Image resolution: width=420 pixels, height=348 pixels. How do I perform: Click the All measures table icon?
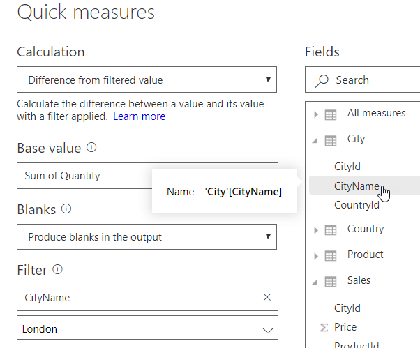(x=331, y=114)
